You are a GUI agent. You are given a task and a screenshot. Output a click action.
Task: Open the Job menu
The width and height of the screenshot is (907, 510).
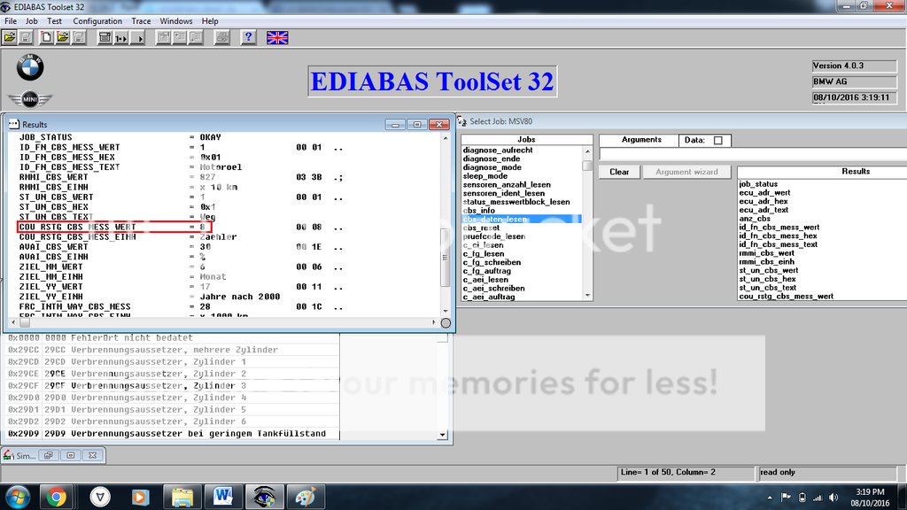point(31,21)
